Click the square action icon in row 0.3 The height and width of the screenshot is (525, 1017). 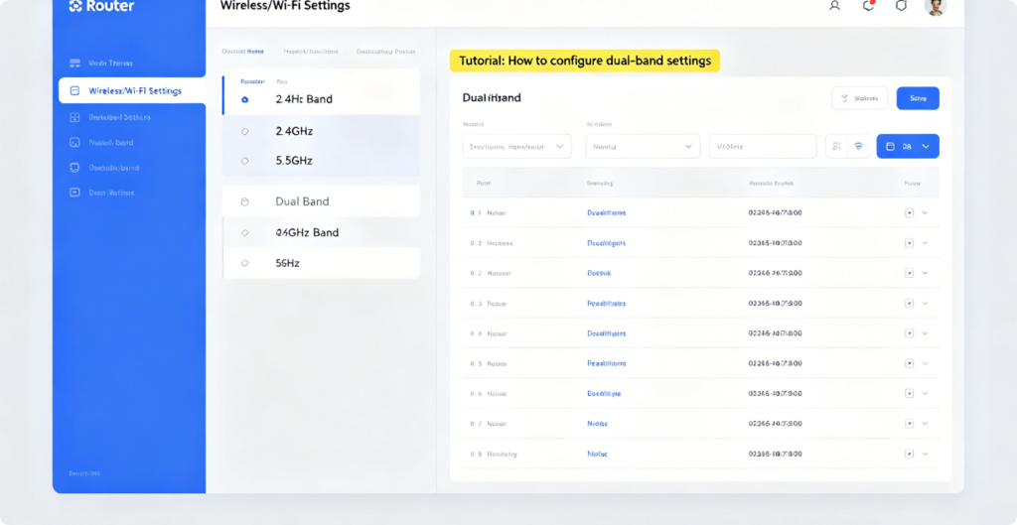pyautogui.click(x=910, y=303)
